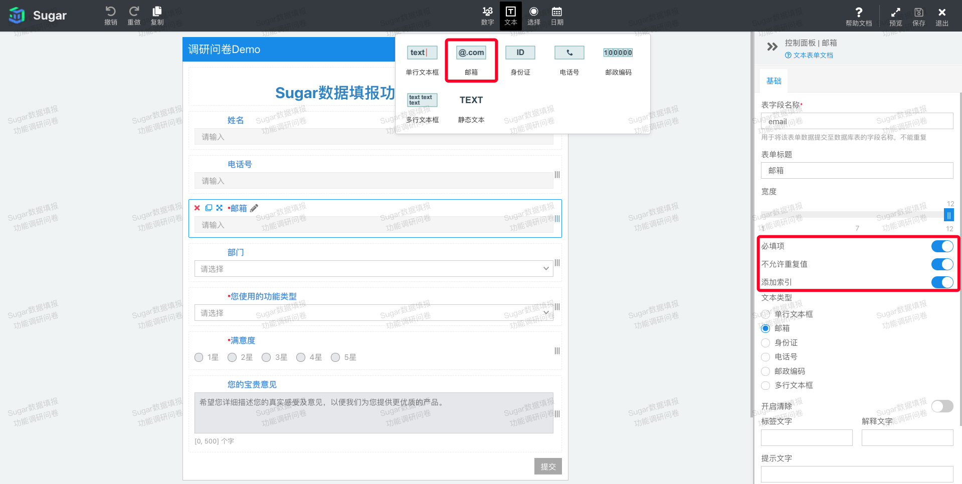This screenshot has width=962, height=484.
Task: Edit 邮箱 label with pencil icon
Action: point(254,208)
